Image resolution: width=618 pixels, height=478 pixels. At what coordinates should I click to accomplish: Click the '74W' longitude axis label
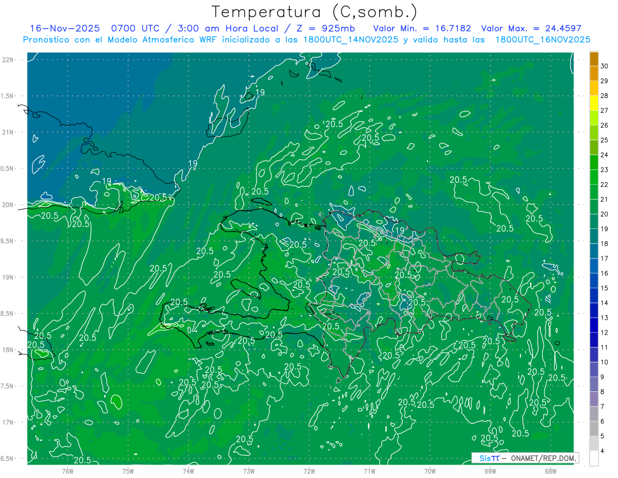188,471
